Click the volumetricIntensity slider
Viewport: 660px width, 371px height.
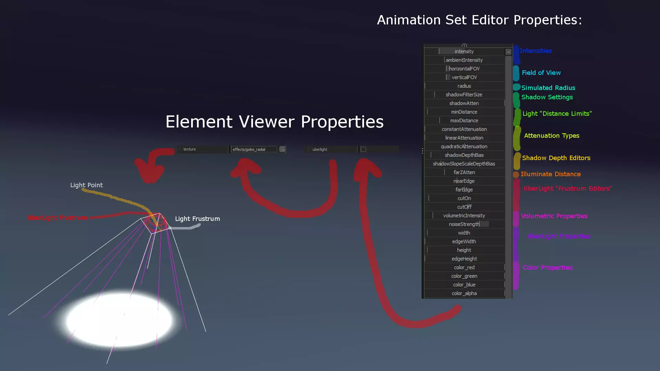click(x=464, y=216)
